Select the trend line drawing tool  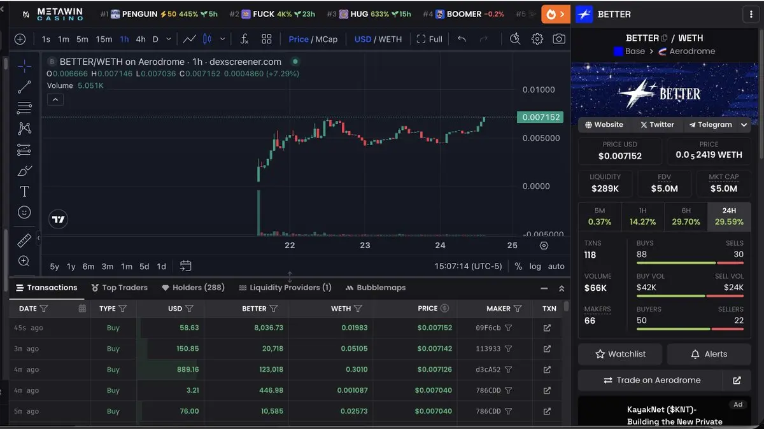pyautogui.click(x=24, y=87)
